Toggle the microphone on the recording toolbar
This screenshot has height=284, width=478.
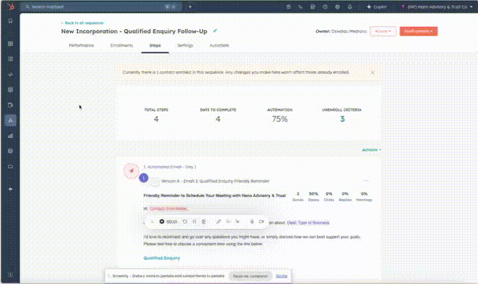pos(252,222)
